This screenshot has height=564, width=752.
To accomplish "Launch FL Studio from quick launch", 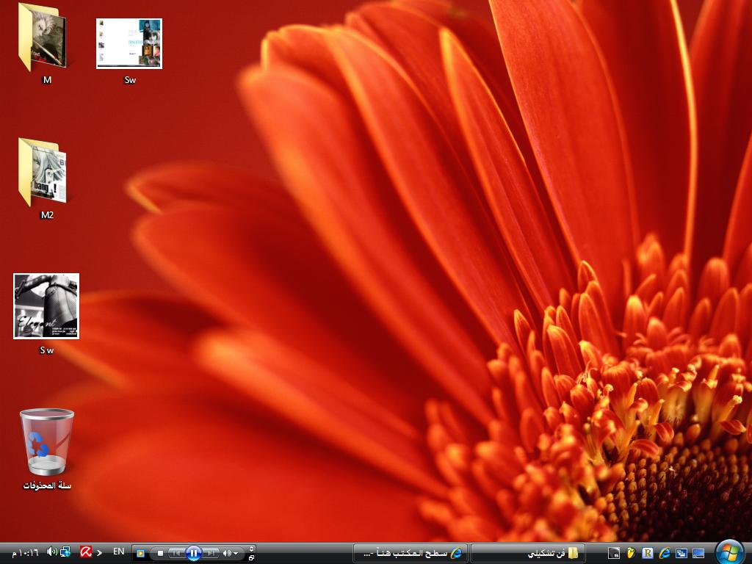I will [x=631, y=553].
